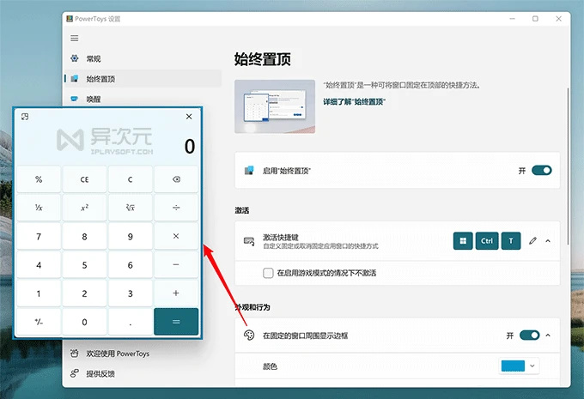The image size is (584, 399).
Task: Click digit 9 on the Calculator
Action: coord(130,236)
